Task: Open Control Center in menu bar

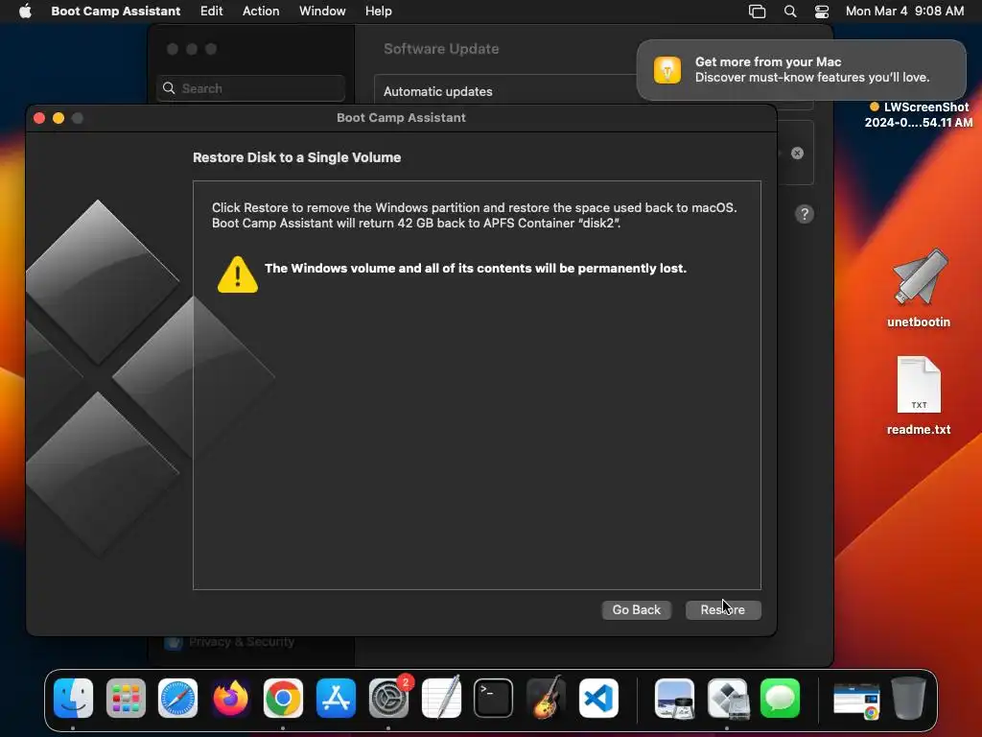Action: (x=822, y=12)
